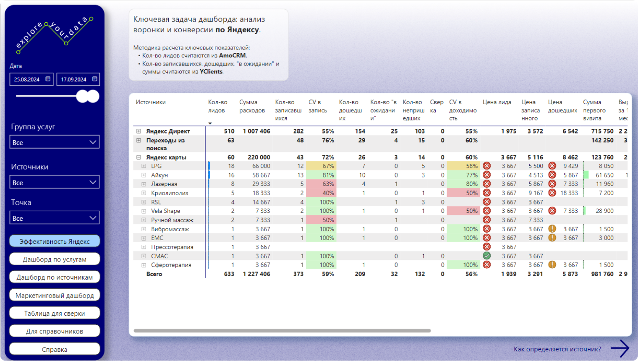This screenshot has height=361, width=638.
Task: Click red X icon before LPG Цена дошедших 9 429
Action: (x=552, y=166)
